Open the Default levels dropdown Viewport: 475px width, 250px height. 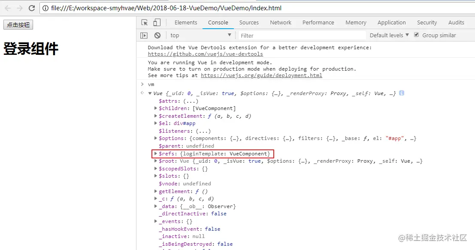[389, 36]
